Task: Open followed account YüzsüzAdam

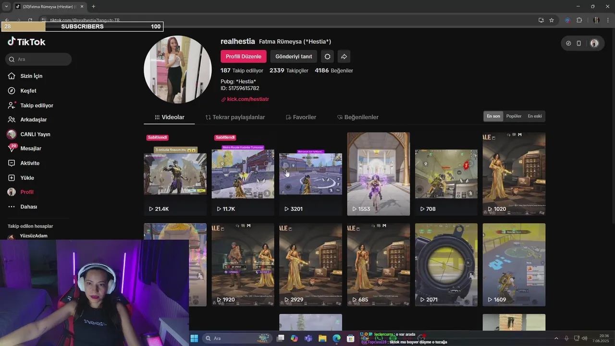Action: pyautogui.click(x=34, y=235)
